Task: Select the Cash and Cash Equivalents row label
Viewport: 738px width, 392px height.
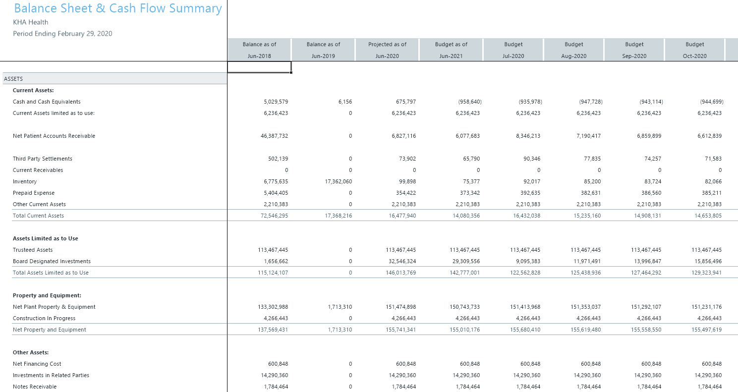Action: [x=47, y=102]
